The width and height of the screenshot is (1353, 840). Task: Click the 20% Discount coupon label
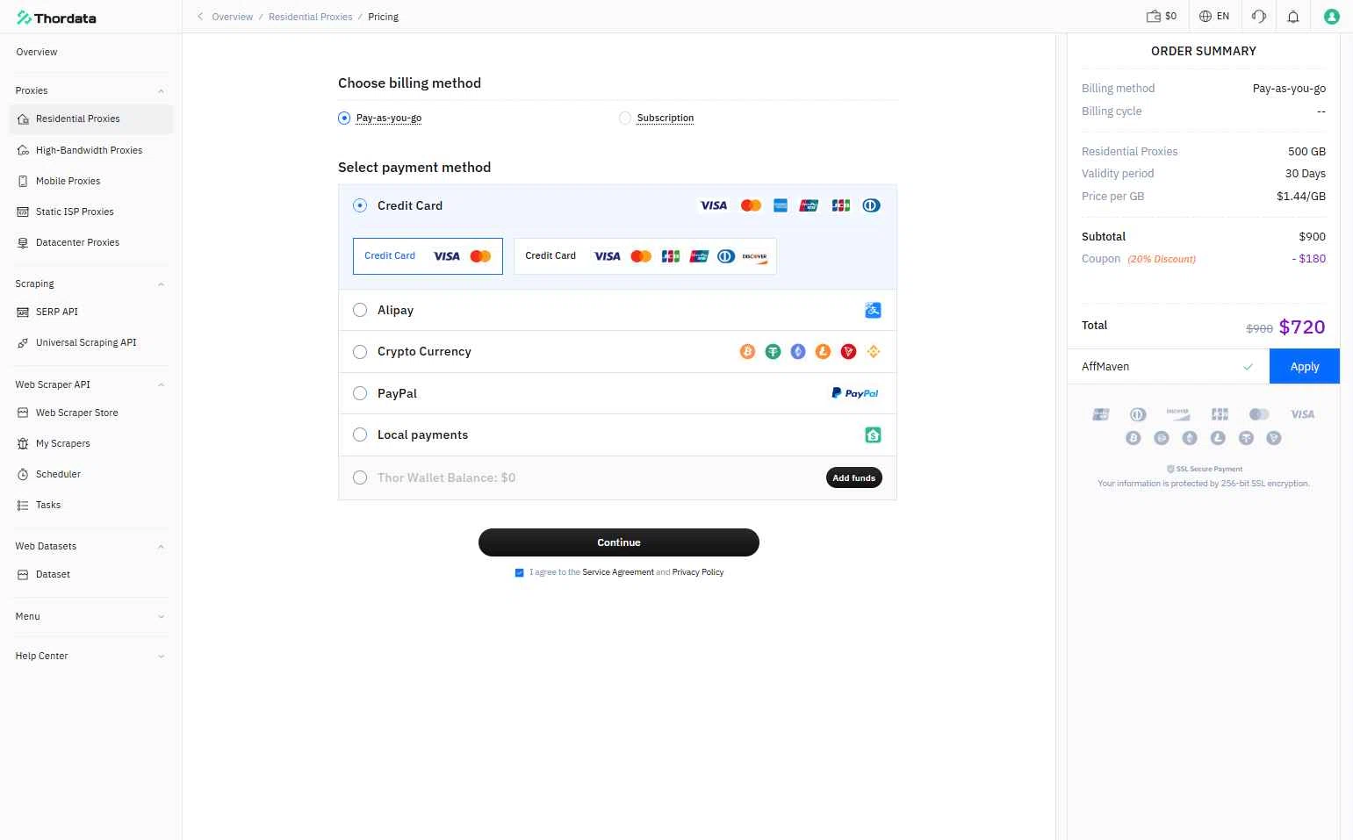(1162, 259)
